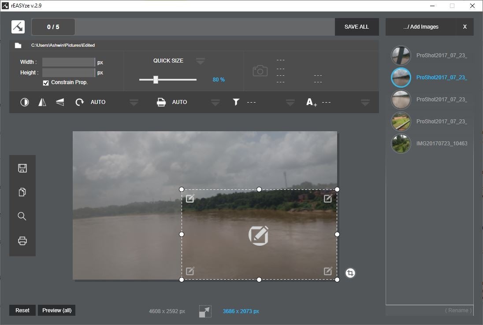The width and height of the screenshot is (483, 325).
Task: Click the Width input field
Action: pyautogui.click(x=68, y=62)
